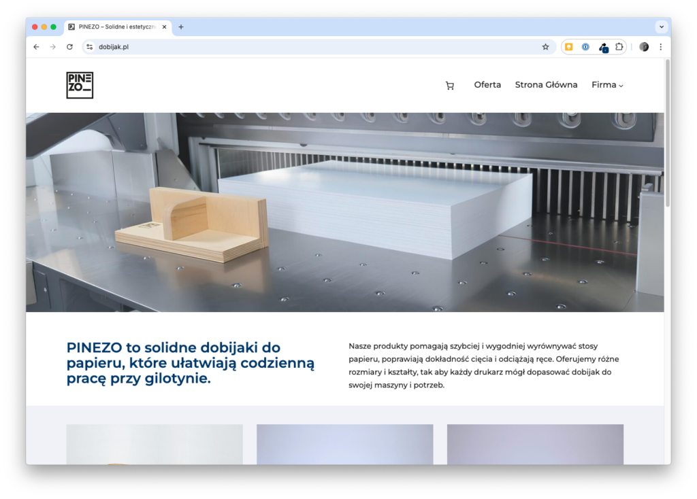The height and width of the screenshot is (499, 697).
Task: View site information icon in address bar
Action: (89, 47)
